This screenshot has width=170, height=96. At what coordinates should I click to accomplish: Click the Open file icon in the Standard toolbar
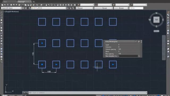click(x=5, y=5)
